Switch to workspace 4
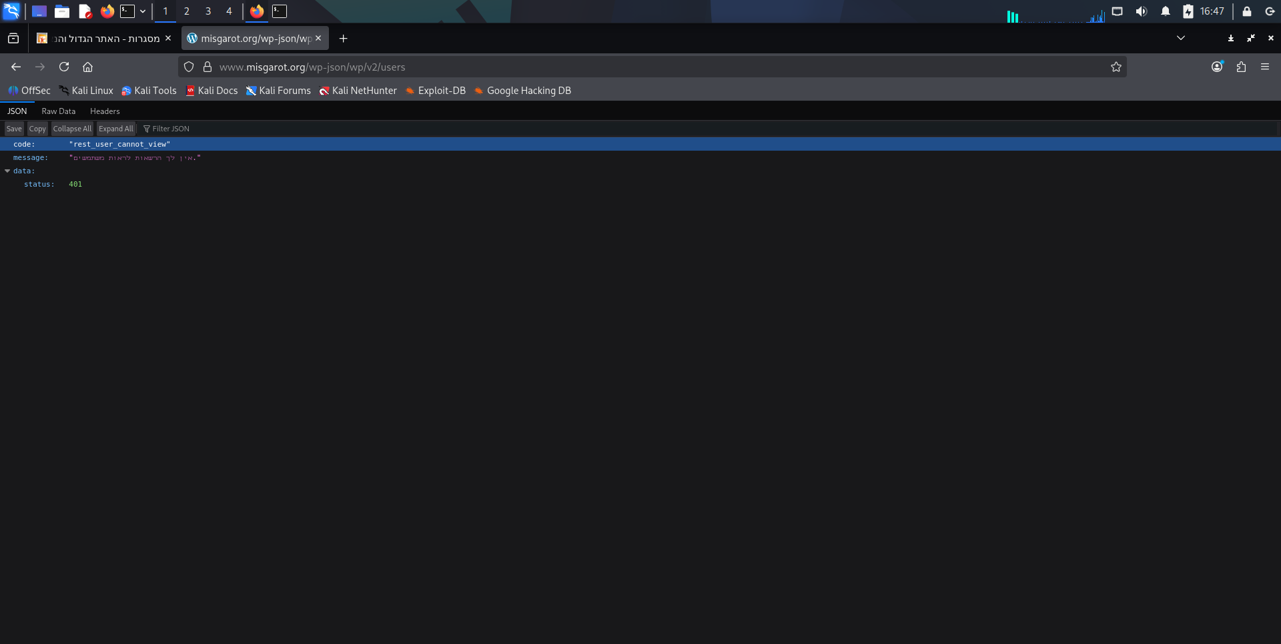Screen dimensions: 1281x644 click(x=229, y=11)
